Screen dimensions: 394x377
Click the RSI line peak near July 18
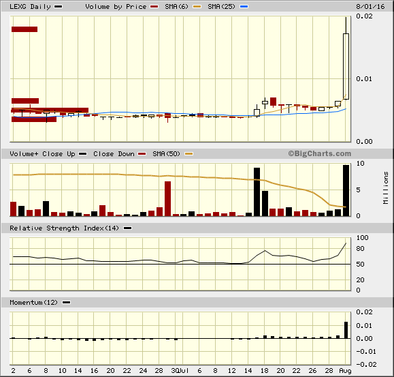(x=265, y=251)
